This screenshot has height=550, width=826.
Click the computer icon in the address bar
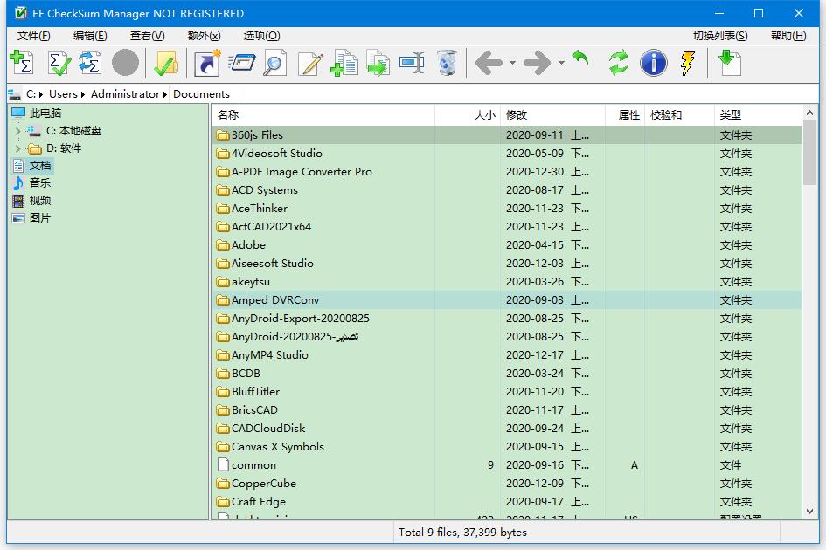(14, 94)
